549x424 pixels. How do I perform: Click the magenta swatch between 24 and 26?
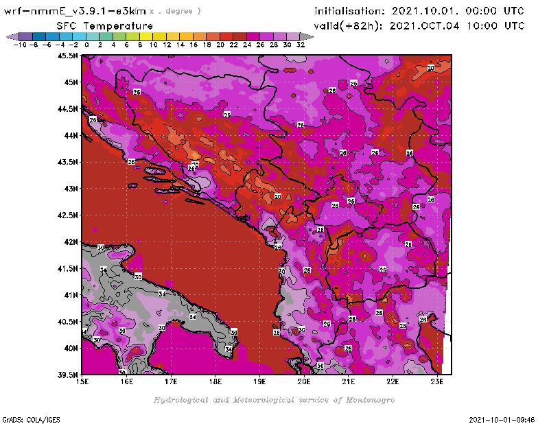[x=253, y=36]
